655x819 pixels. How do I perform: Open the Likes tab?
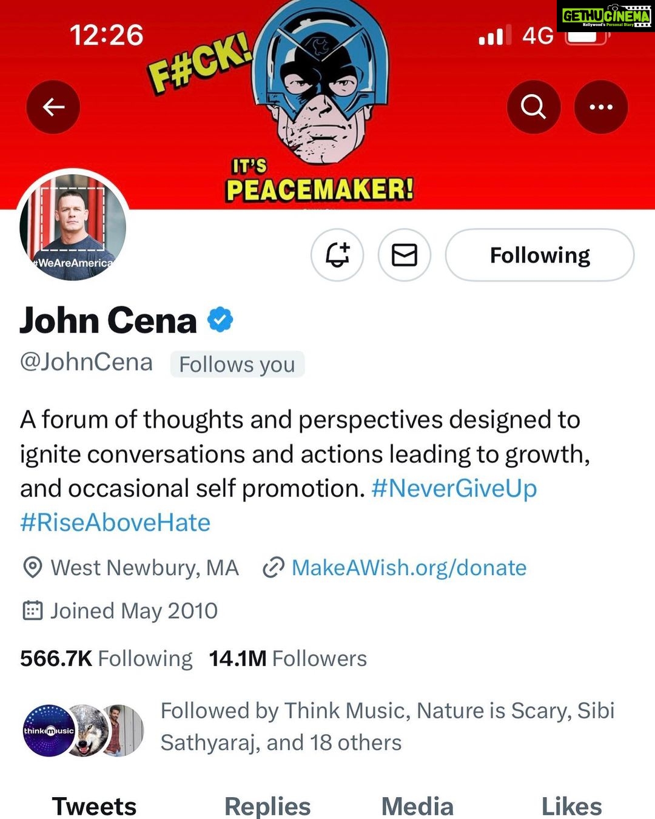click(x=571, y=806)
